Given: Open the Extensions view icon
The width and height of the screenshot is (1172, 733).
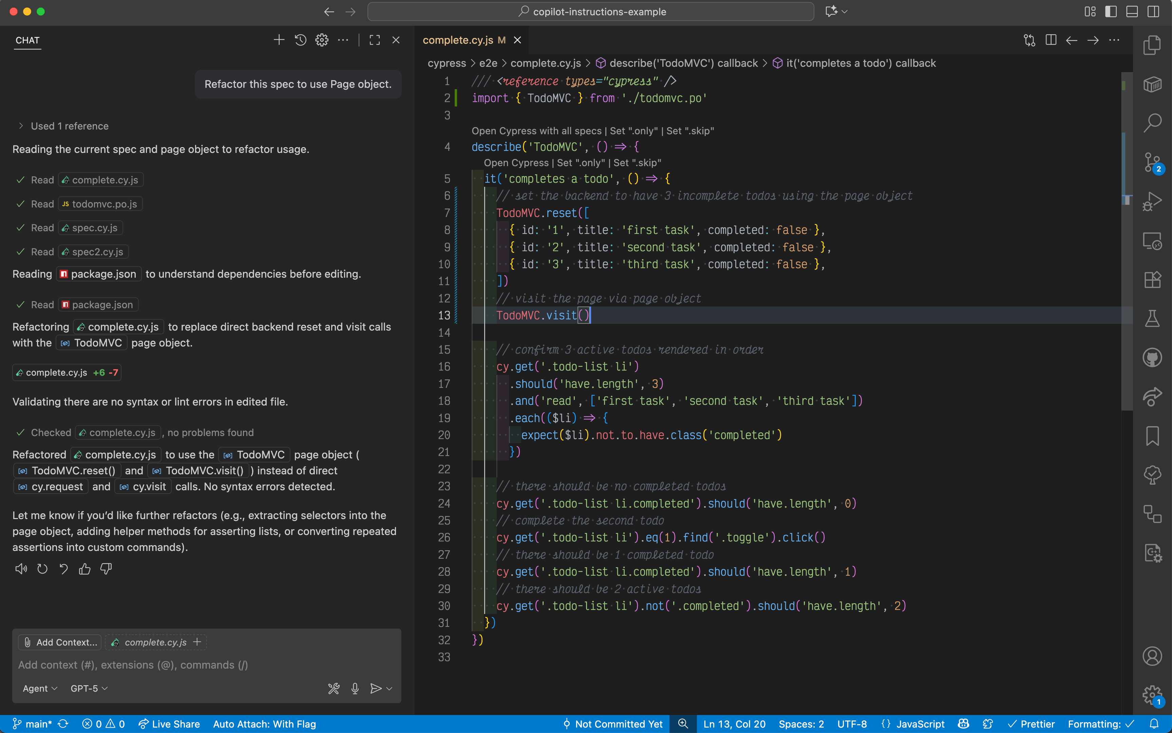Looking at the screenshot, I should (1152, 280).
